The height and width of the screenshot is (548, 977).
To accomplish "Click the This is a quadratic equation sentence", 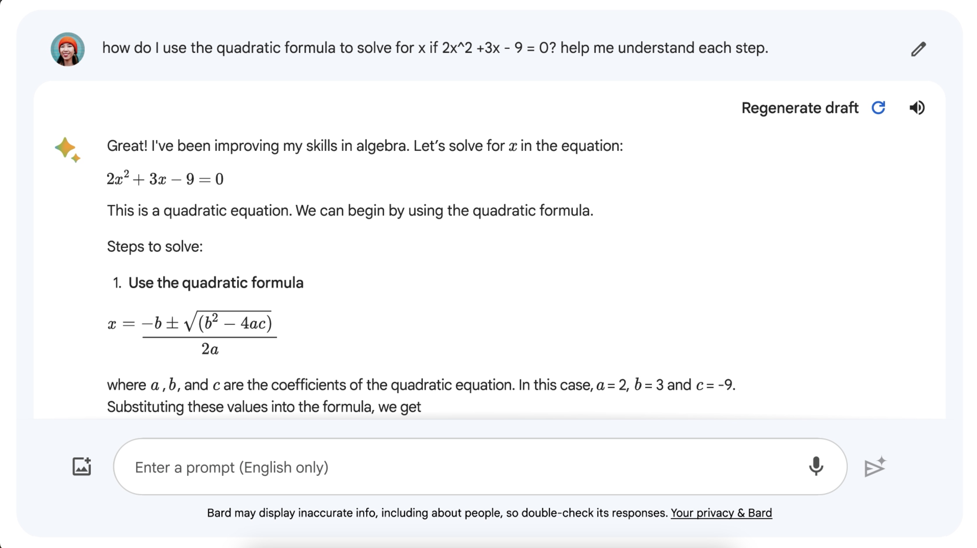I will click(x=350, y=211).
